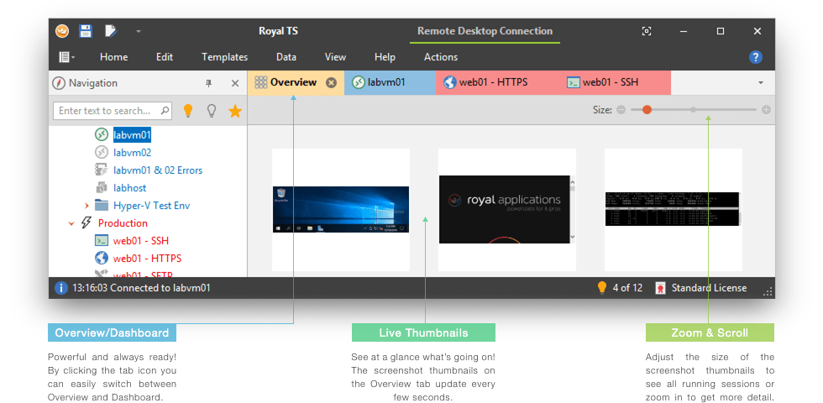This screenshot has height=403, width=823.
Task: Click the status bar lightbulb connection icon
Action: click(x=602, y=287)
